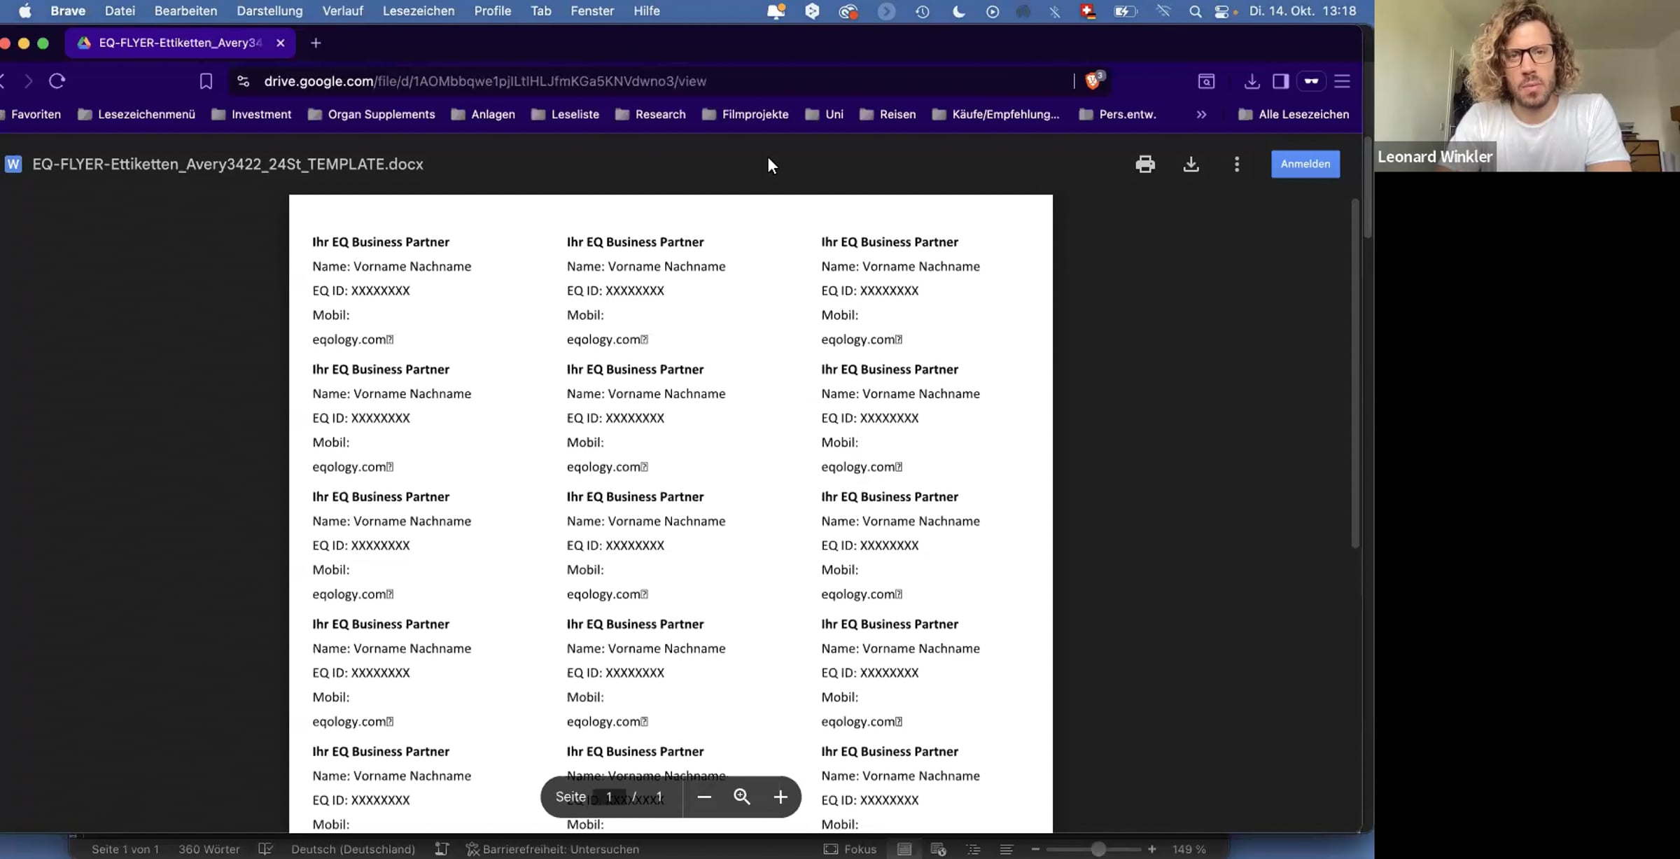The image size is (1680, 859).
Task: Open Spotlight search in the macOS menu bar
Action: (1195, 11)
